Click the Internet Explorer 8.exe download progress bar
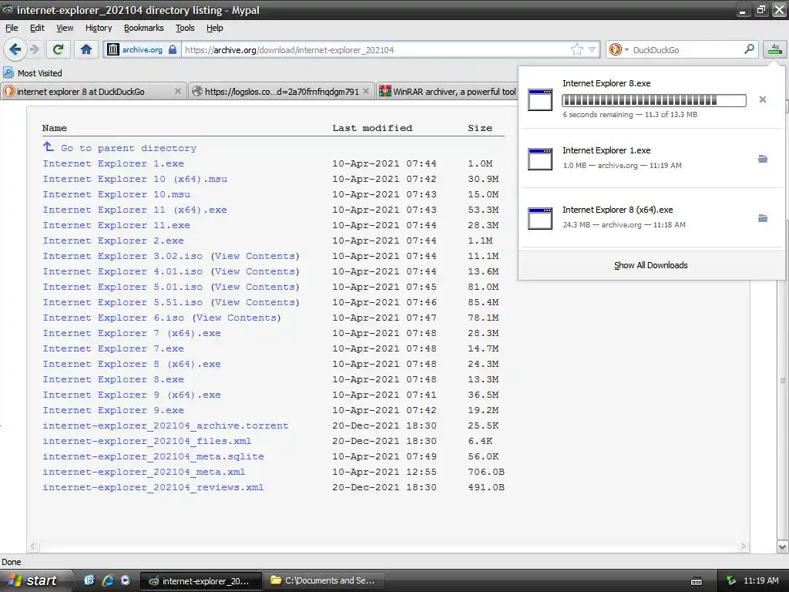The height and width of the screenshot is (592, 789). tap(653, 100)
